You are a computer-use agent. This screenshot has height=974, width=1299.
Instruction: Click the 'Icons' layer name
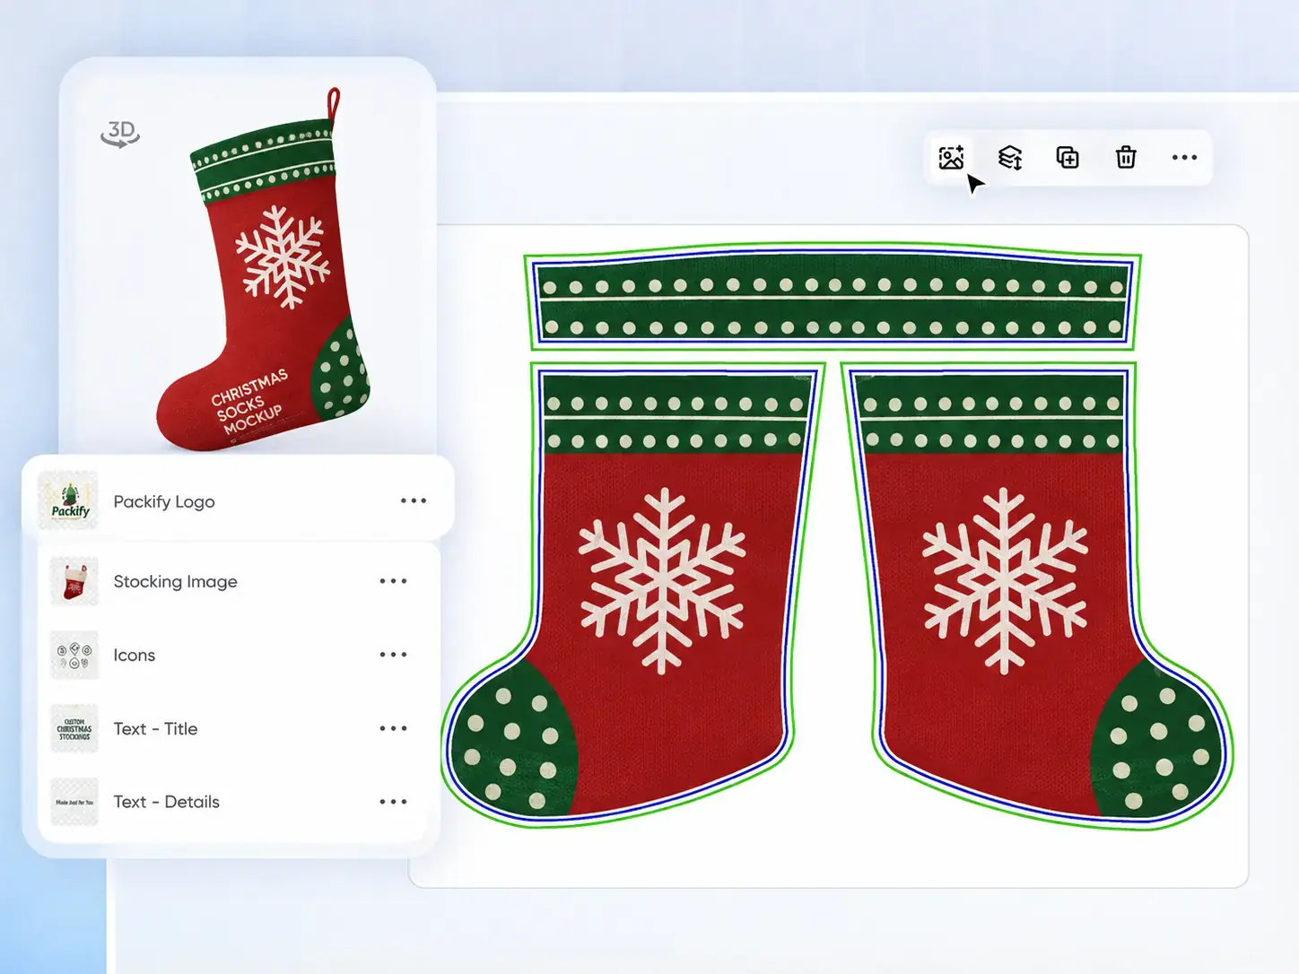[135, 656]
